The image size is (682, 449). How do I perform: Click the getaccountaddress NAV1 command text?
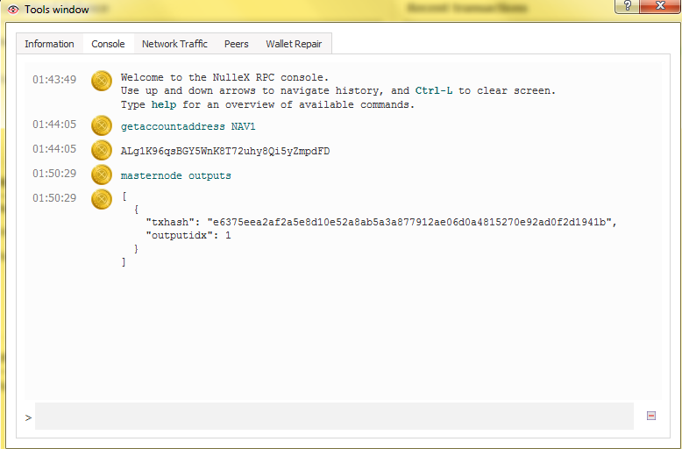coord(188,126)
